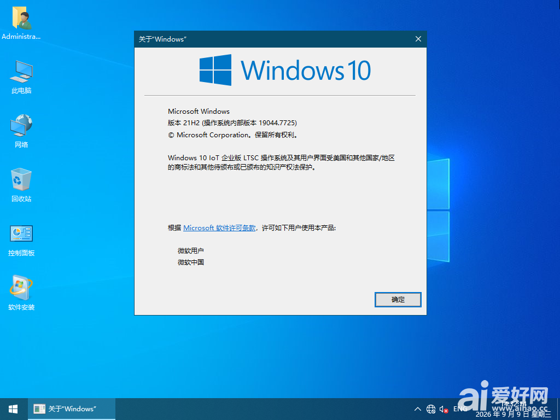The width and height of the screenshot is (560, 420).
Task: Click the muted volume tray icon
Action: point(444,409)
